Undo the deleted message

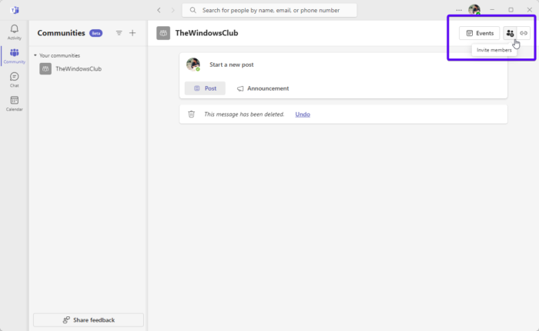pyautogui.click(x=303, y=114)
